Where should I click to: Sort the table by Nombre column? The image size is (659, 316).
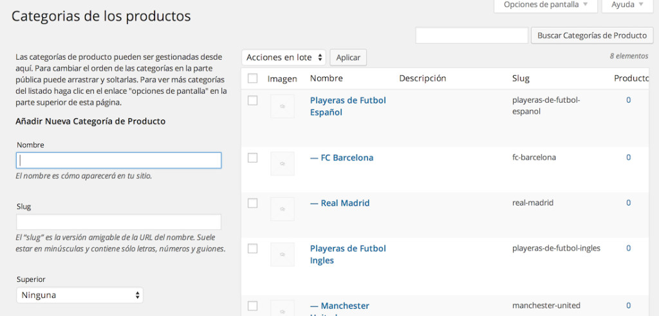click(x=326, y=78)
